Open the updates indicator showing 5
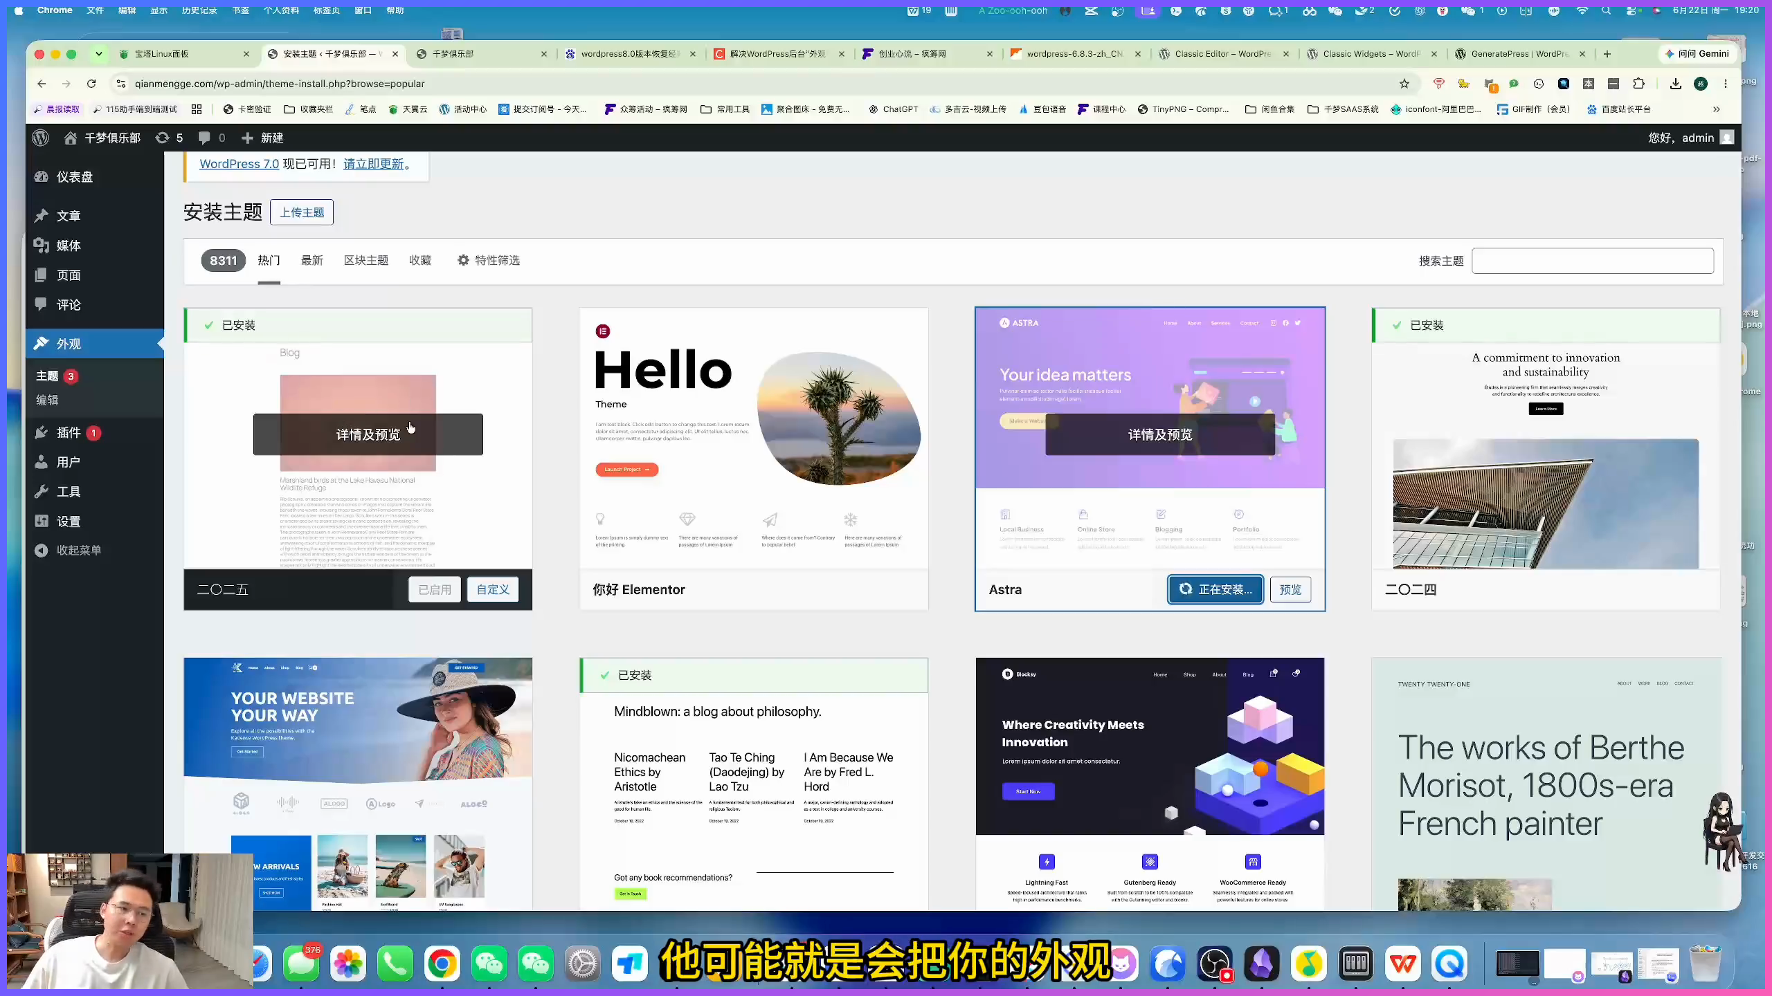This screenshot has height=996, width=1772. click(170, 138)
